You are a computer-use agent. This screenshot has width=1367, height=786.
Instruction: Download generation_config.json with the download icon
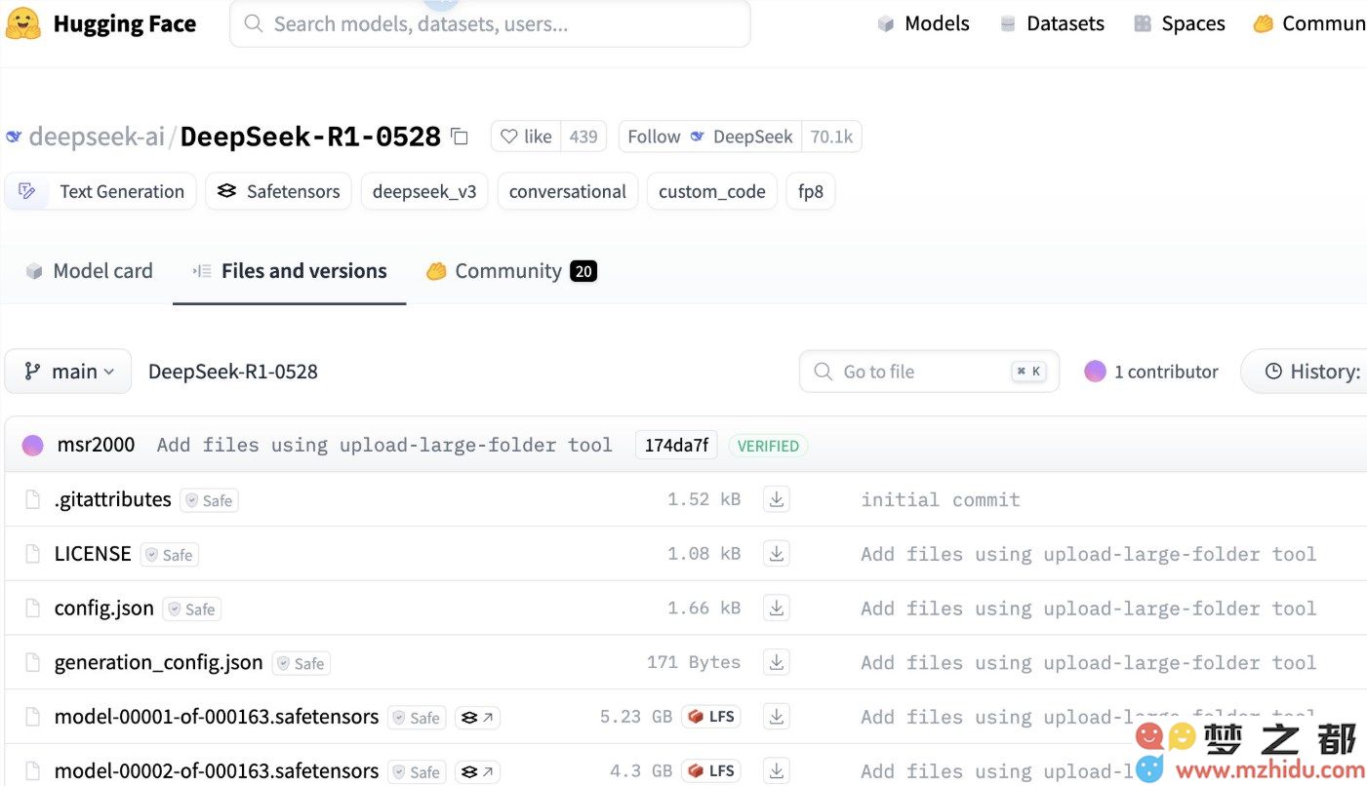[777, 663]
